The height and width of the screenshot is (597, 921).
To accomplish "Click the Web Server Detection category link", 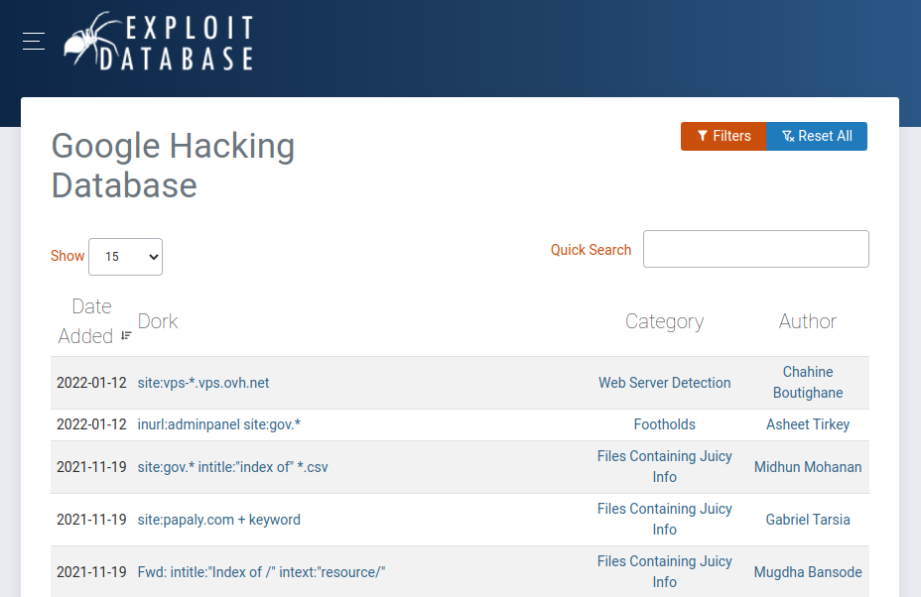I will click(x=664, y=383).
